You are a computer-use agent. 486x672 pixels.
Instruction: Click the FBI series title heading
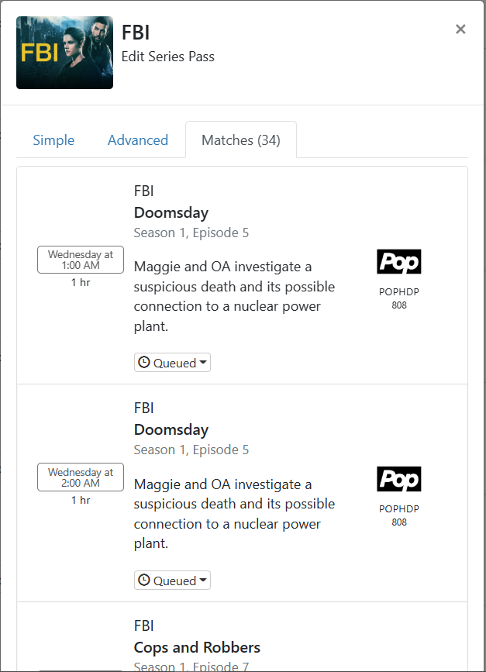[x=136, y=33]
